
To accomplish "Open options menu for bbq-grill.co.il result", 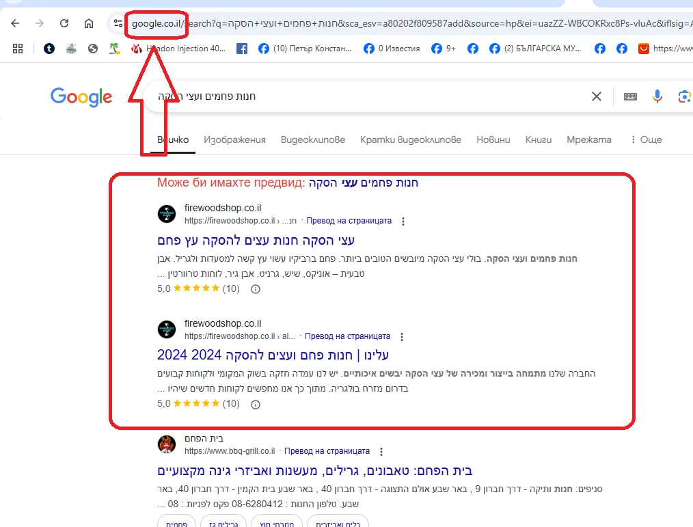I will [381, 451].
